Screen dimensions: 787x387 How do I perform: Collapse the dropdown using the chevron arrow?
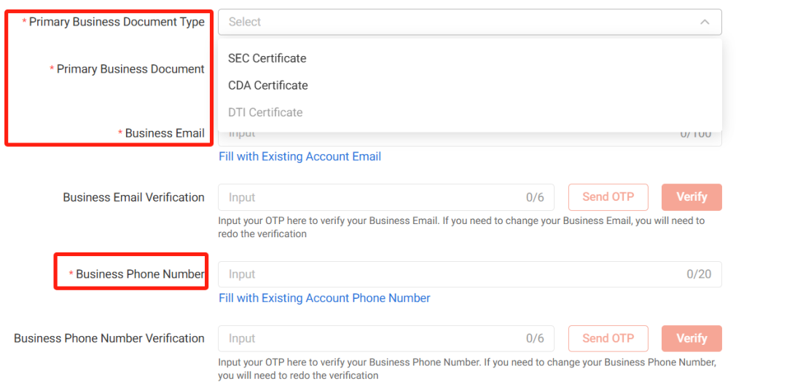click(x=705, y=22)
